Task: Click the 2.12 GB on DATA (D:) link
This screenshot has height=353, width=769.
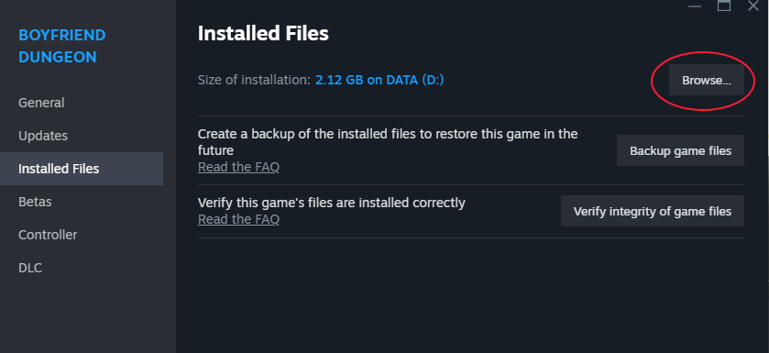Action: 379,80
